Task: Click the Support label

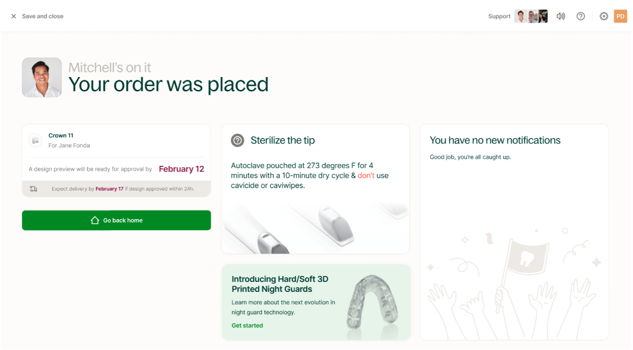Action: point(499,17)
